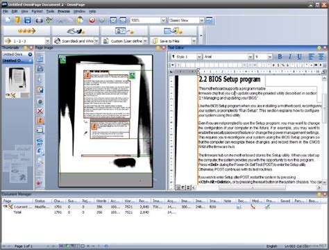Click the Paste clipboard toolbar icon

[x=81, y=20]
